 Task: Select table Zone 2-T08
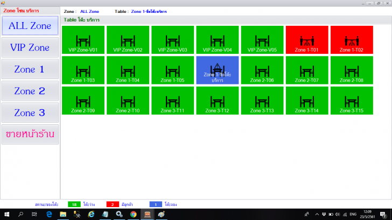[352, 70]
